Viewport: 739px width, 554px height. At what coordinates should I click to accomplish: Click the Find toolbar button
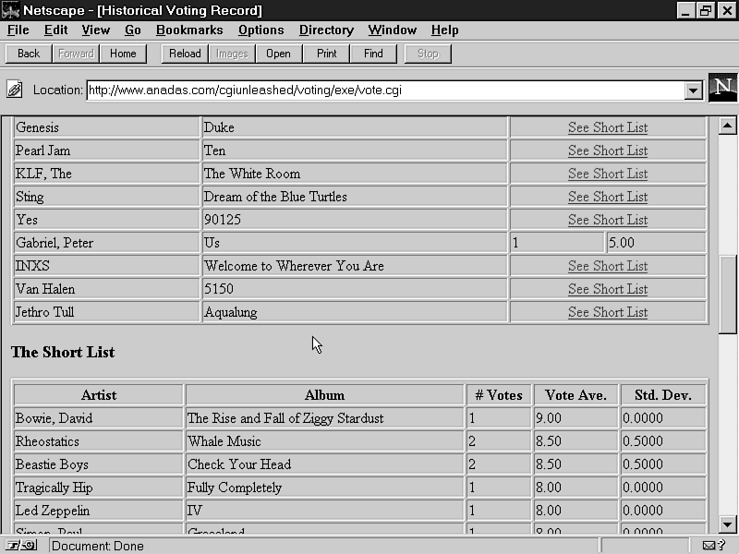(373, 54)
